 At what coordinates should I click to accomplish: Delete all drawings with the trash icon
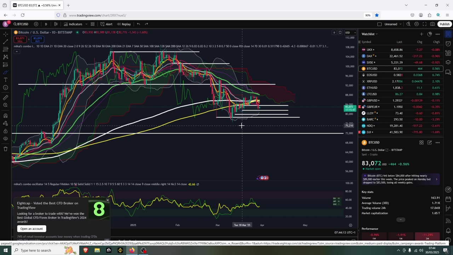pyautogui.click(x=5, y=149)
